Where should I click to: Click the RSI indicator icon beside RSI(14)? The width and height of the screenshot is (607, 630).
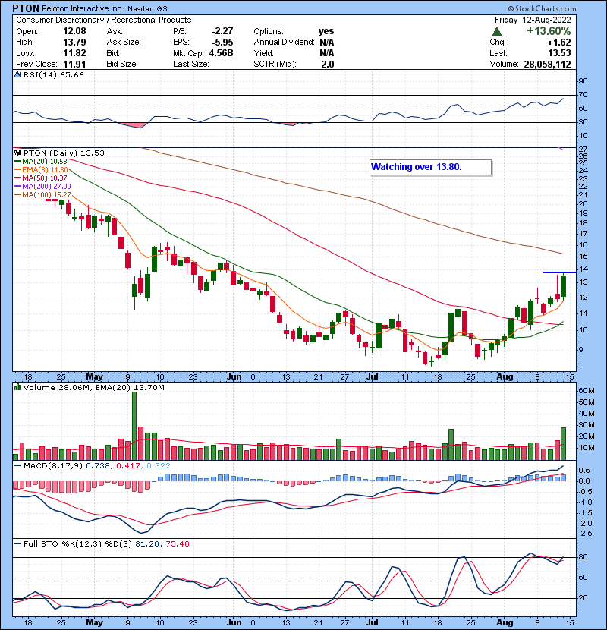coord(17,74)
